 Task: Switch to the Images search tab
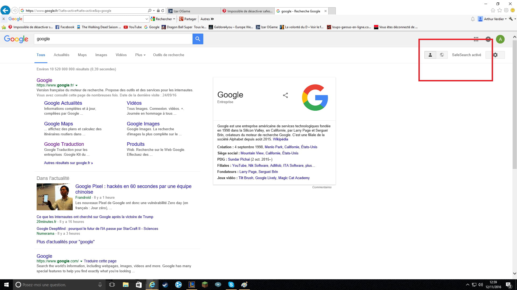101,55
